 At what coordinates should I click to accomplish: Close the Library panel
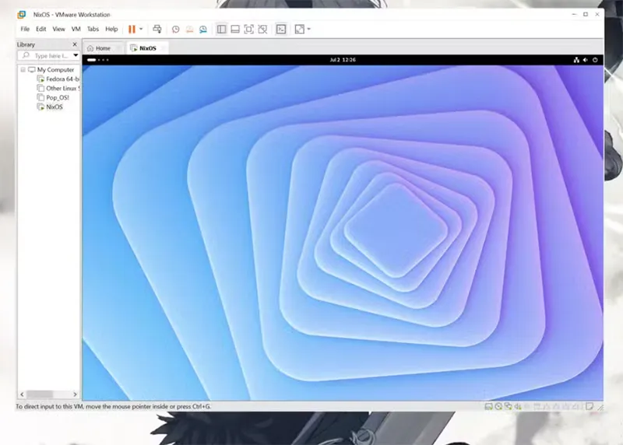(75, 44)
